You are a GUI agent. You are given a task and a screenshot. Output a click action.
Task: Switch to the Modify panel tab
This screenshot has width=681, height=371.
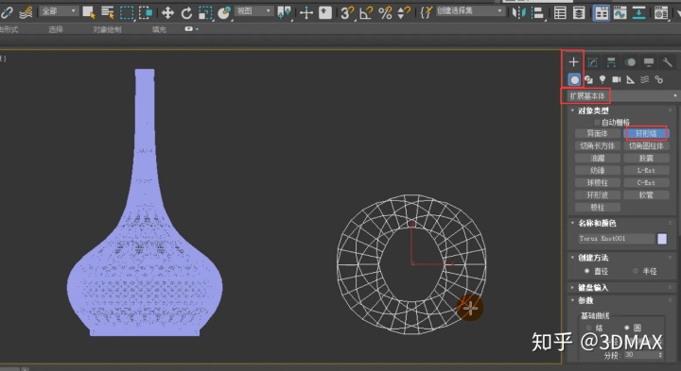[592, 62]
